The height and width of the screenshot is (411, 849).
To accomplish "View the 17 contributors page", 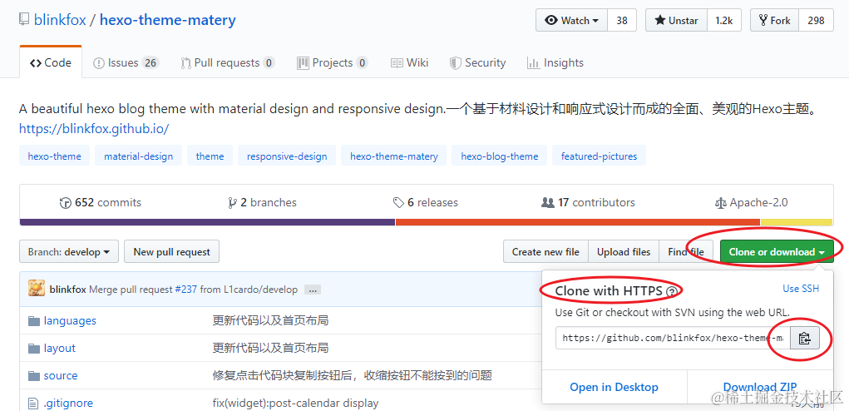I will click(588, 202).
